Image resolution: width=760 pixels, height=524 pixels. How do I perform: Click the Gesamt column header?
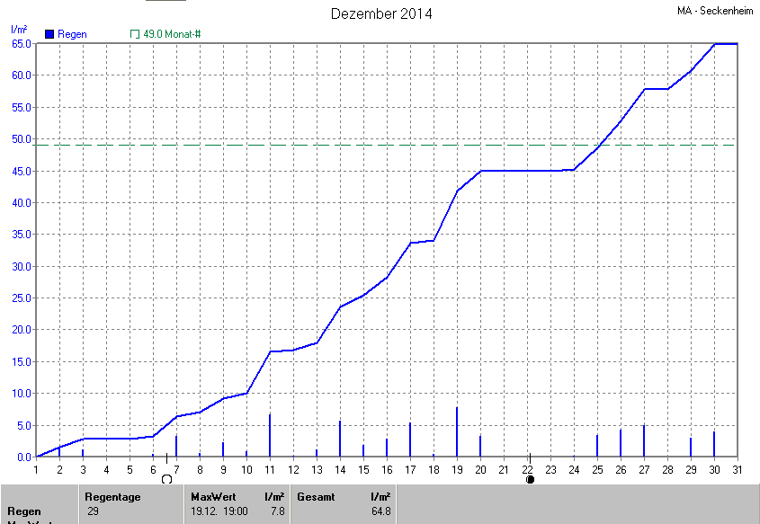pyautogui.click(x=315, y=496)
